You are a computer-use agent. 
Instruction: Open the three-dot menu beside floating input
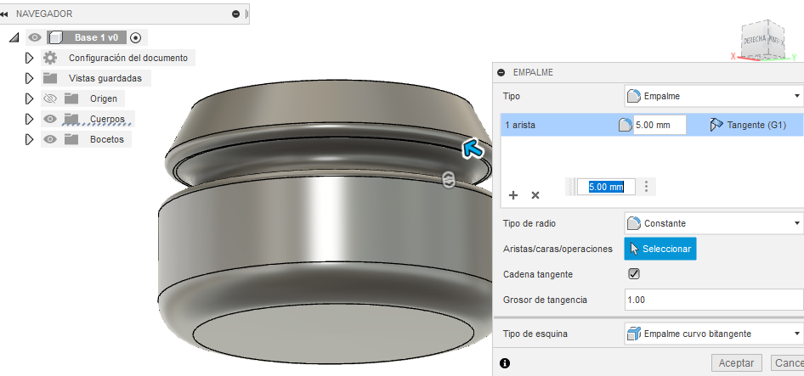(646, 187)
